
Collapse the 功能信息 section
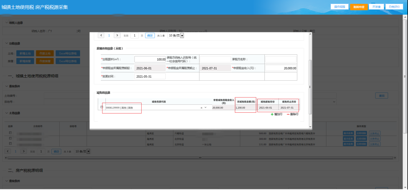pyautogui.click(x=6, y=43)
